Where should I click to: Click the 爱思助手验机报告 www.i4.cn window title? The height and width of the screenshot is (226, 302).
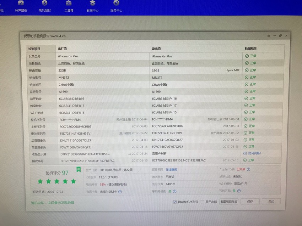[44, 36]
